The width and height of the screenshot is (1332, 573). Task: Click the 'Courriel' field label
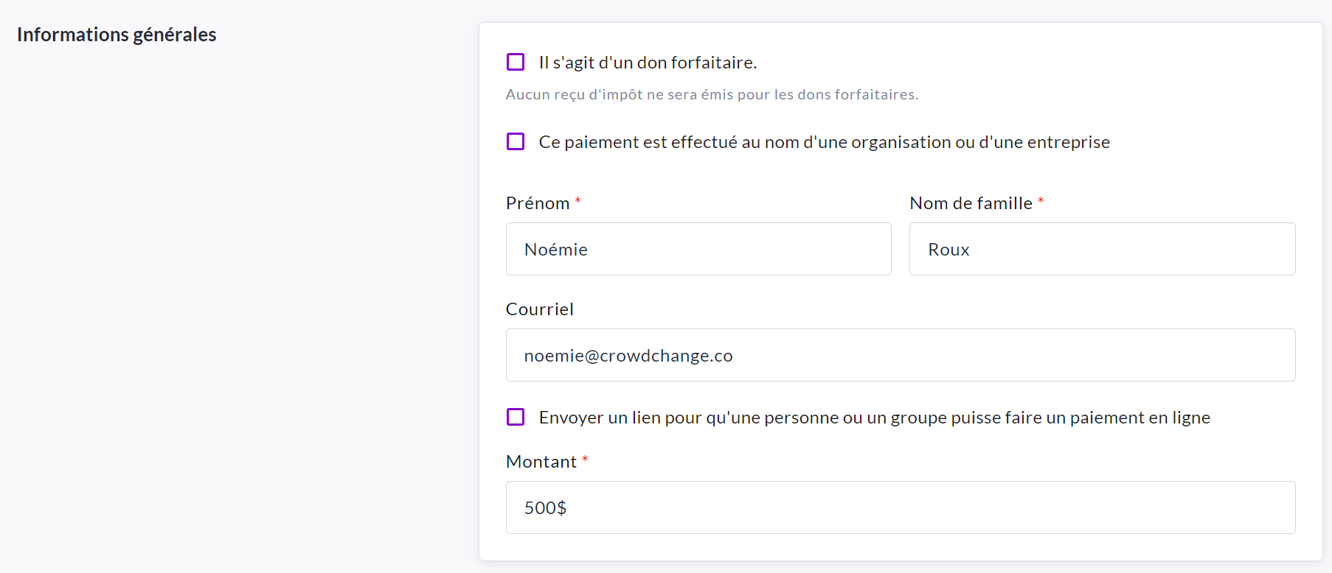pos(539,309)
